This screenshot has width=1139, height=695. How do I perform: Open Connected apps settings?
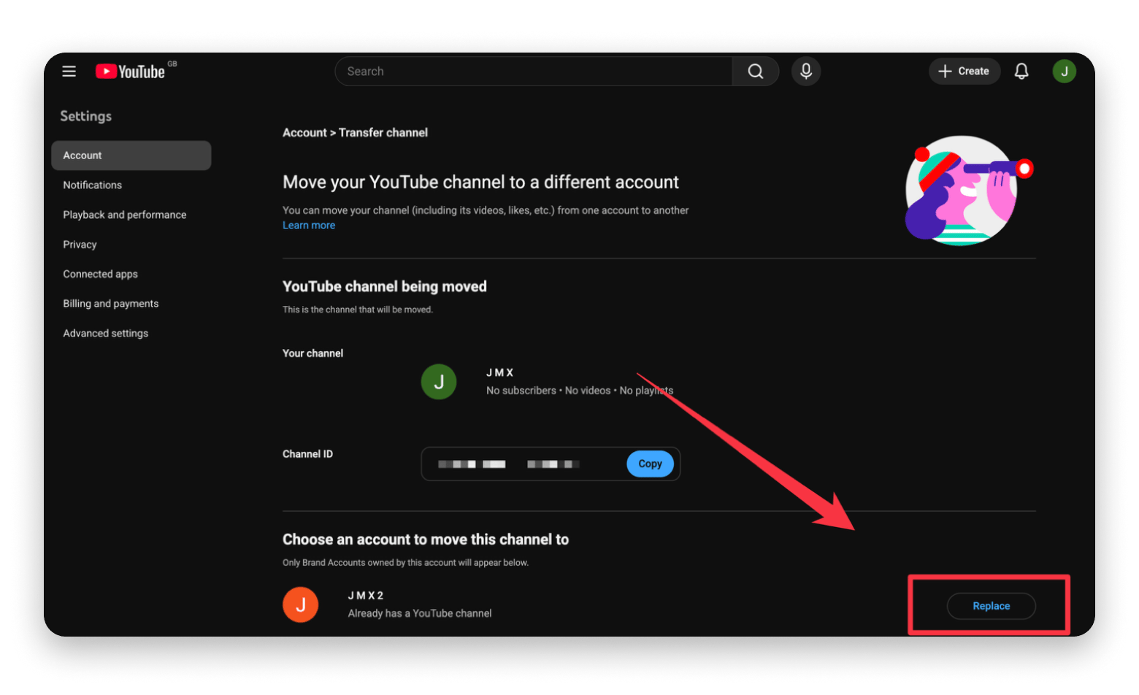click(101, 274)
